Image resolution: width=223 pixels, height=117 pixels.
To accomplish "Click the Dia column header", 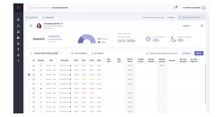I will (51, 60).
